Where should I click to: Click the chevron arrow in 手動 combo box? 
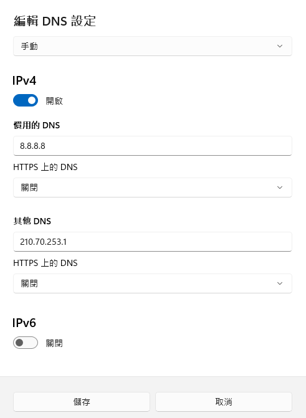(x=280, y=46)
